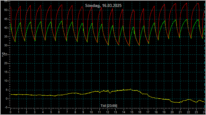Click hour 14 on the time axis
This screenshot has height=115, width=206.
click(x=124, y=112)
